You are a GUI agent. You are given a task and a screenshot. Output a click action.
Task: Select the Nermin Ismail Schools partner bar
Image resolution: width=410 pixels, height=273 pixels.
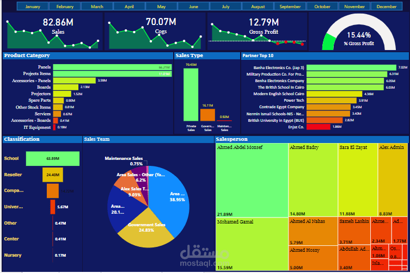[x=328, y=114]
